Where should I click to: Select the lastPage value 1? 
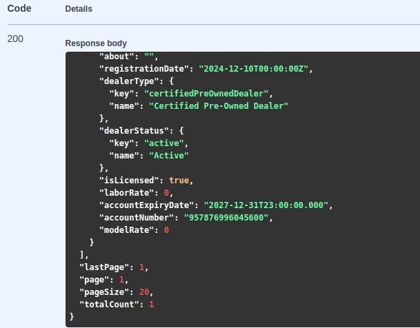[x=141, y=267]
